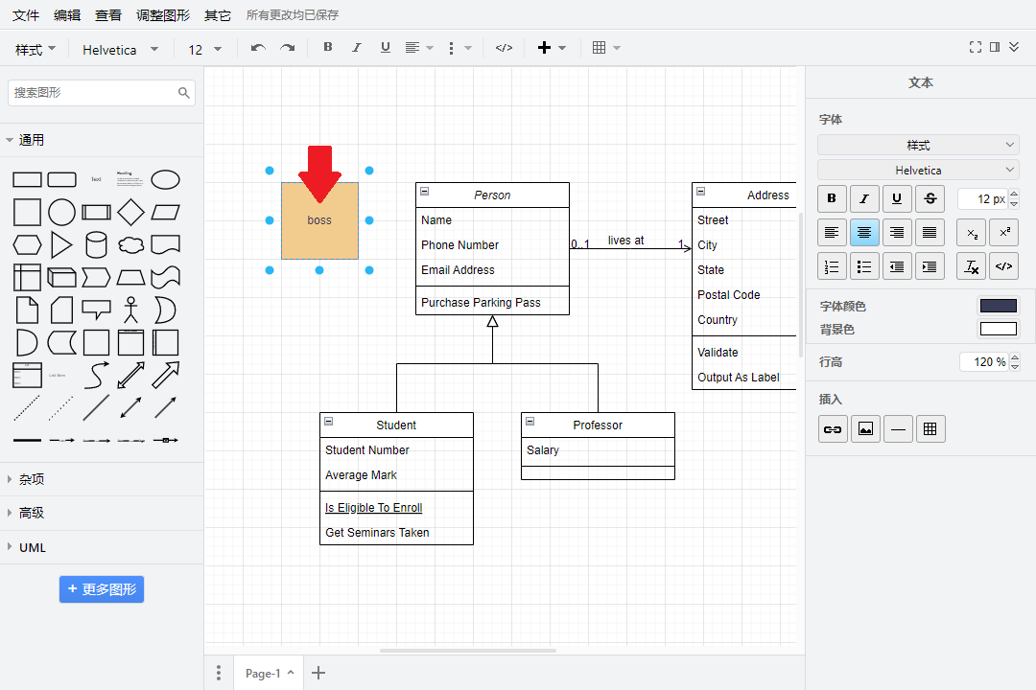Insert a horizontal rule in text panel

coord(898,429)
